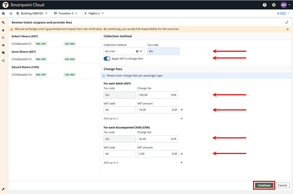Open the help question mark icon
Viewport: 293px width, 194px height.
(265, 5)
